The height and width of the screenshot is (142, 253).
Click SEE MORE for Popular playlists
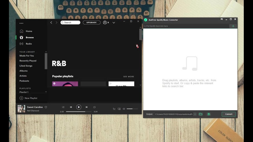coord(129,77)
